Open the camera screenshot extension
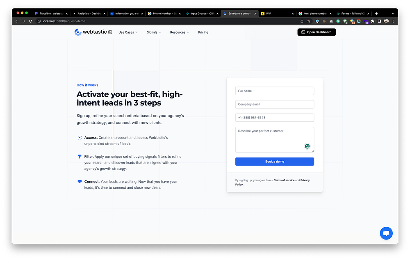Screen dimensions: 410x260 click(331, 21)
